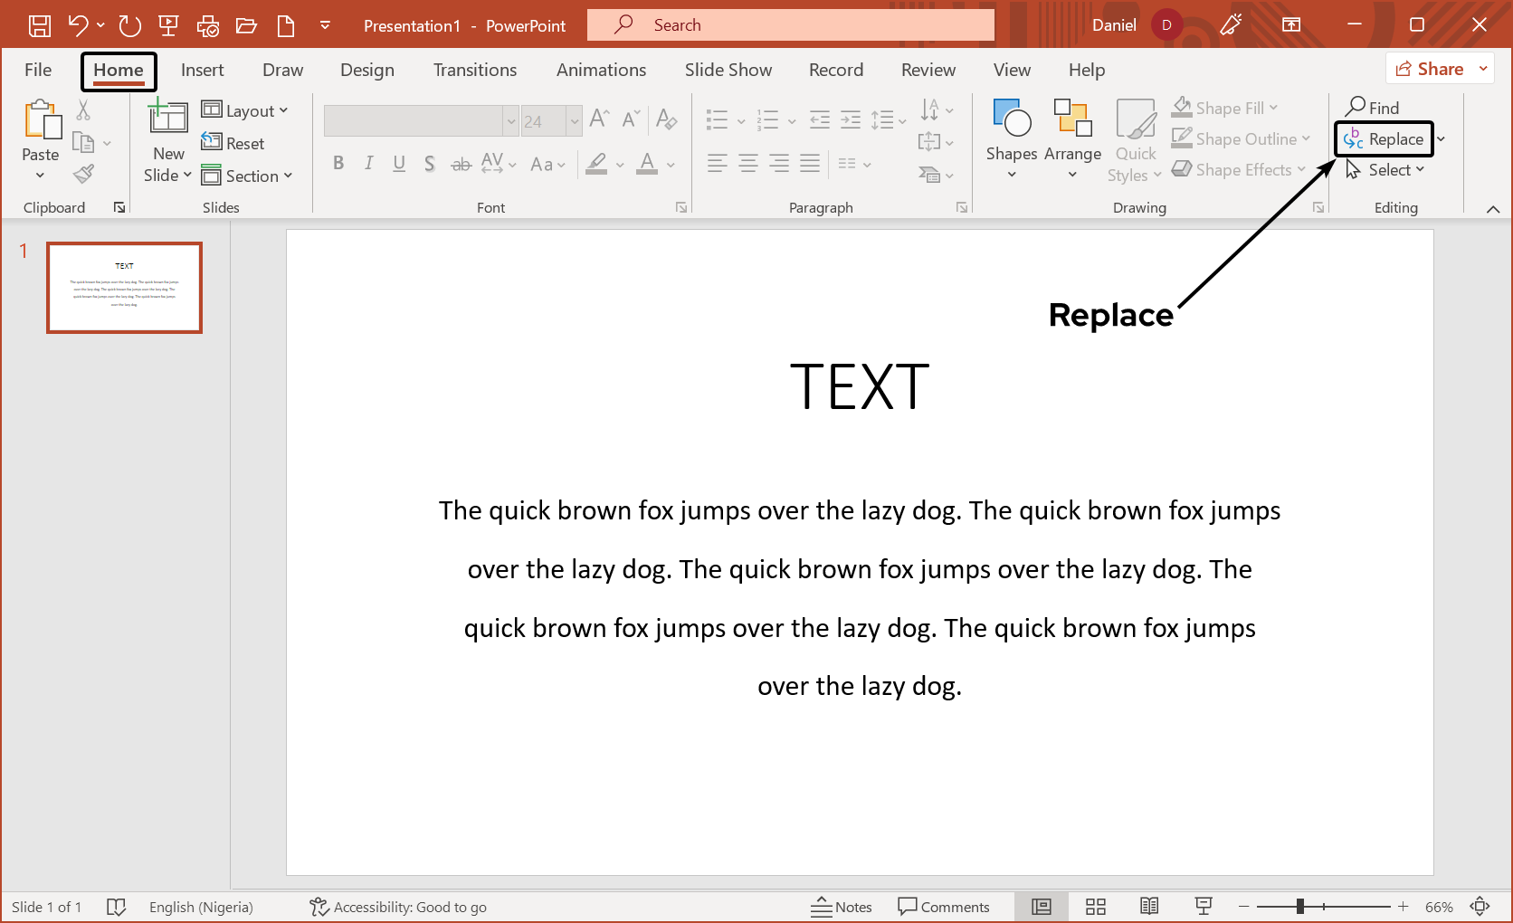Toggle Bold formatting

tap(338, 164)
